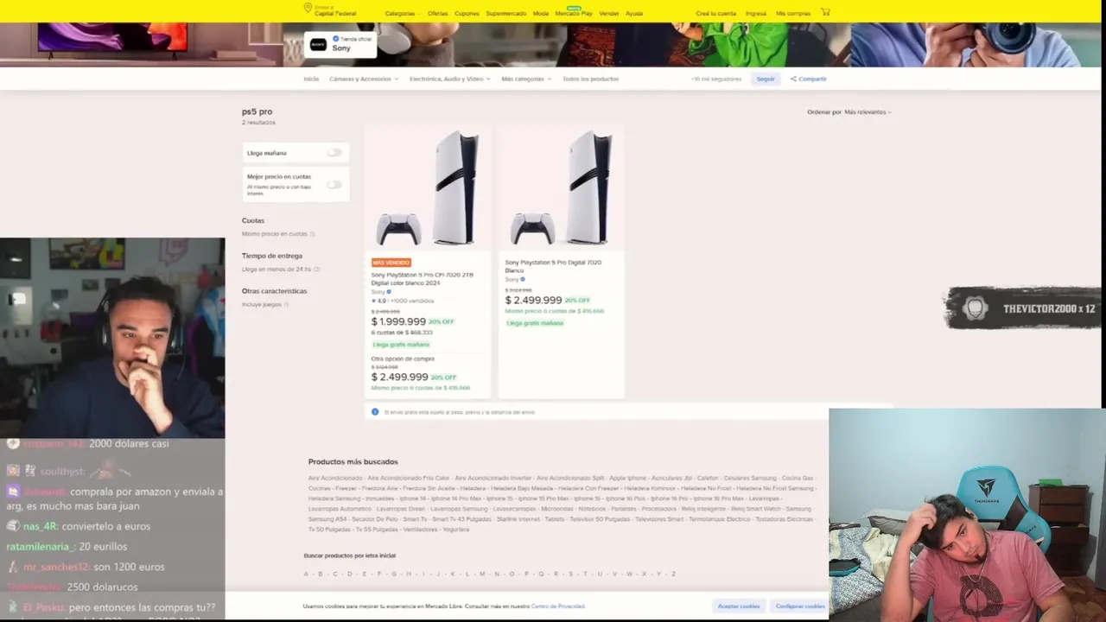The width and height of the screenshot is (1106, 622).
Task: Go to Supermercado in the top menu
Action: 505,14
